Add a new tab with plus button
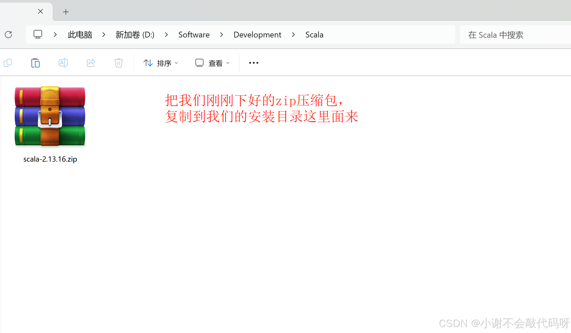Screen dimensions: 571x333 66,12
